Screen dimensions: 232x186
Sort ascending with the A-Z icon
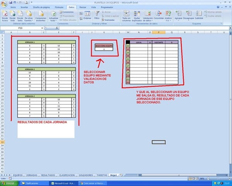point(81,14)
